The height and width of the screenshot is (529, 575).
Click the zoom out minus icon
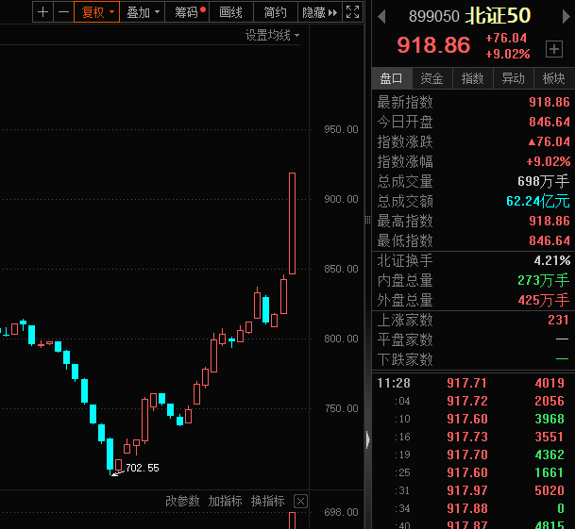coord(63,12)
